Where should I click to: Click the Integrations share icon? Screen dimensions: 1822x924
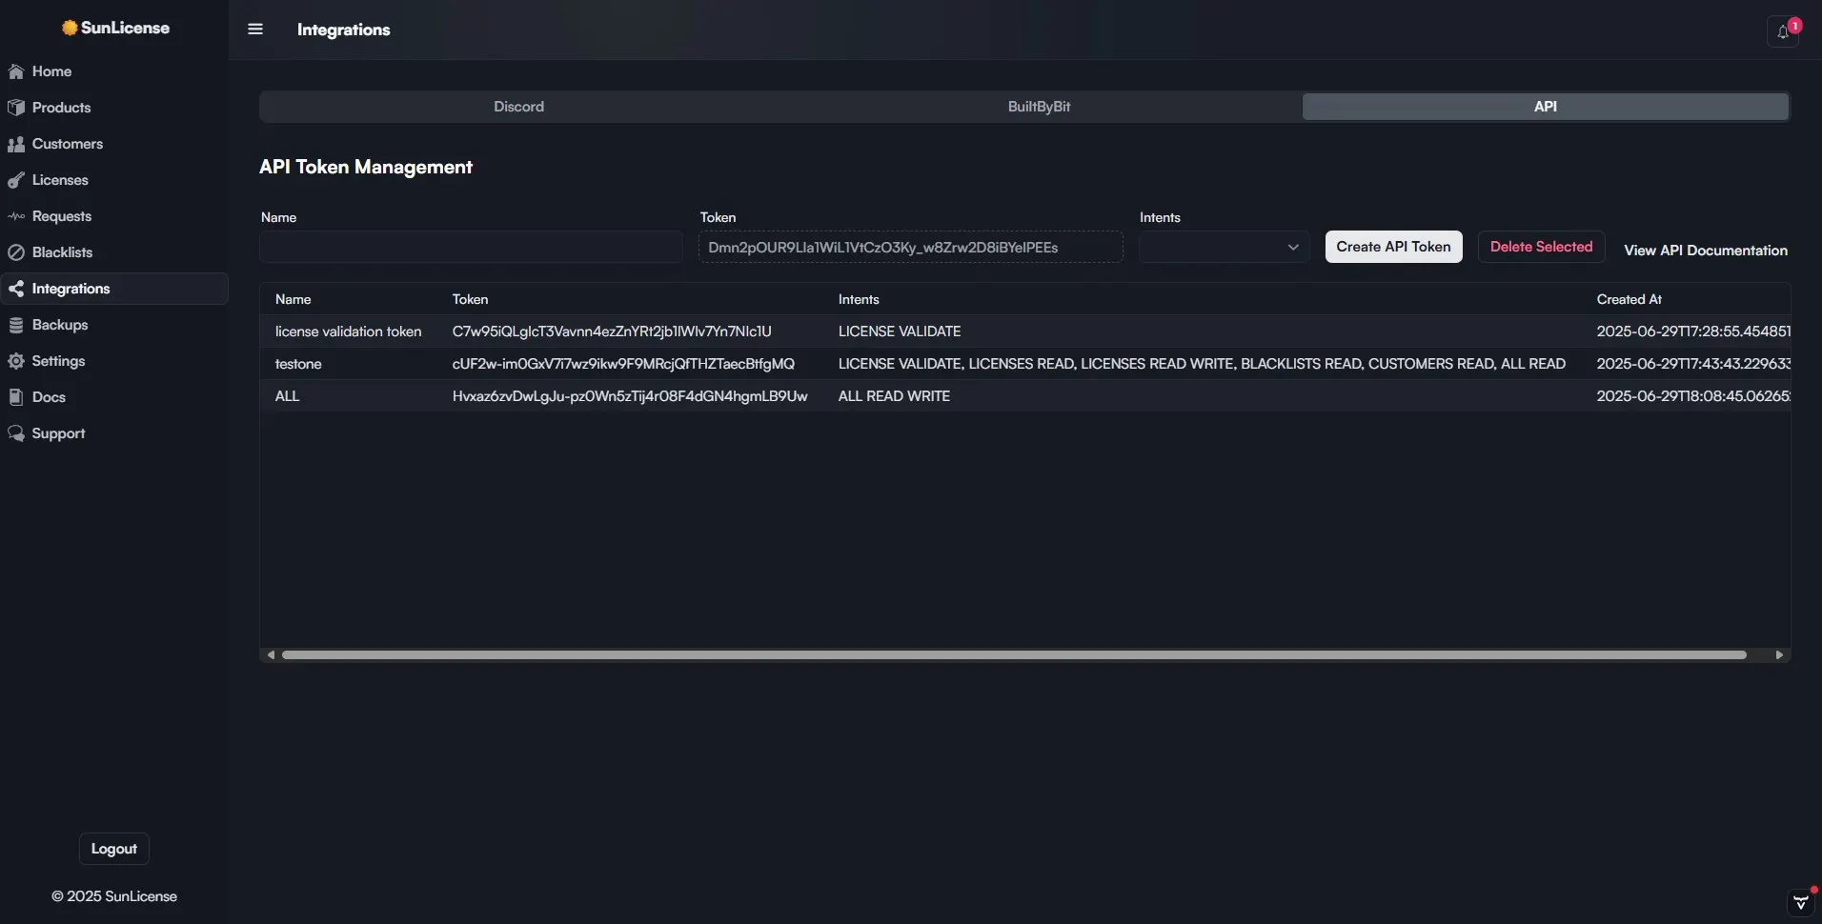[x=16, y=289]
